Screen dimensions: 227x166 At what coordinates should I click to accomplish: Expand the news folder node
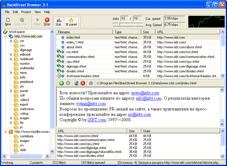coord(11,73)
